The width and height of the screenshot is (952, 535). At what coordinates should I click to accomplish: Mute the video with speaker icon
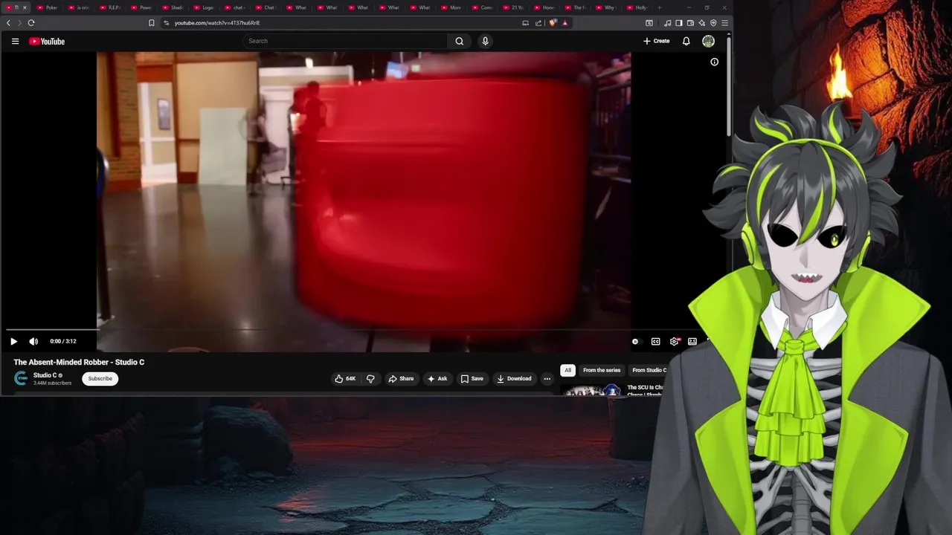[x=33, y=341]
